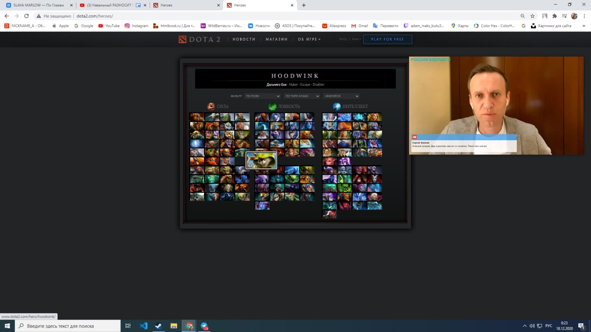Open the 'Перевести' bookmark
This screenshot has width=591, height=332.
click(x=386, y=26)
